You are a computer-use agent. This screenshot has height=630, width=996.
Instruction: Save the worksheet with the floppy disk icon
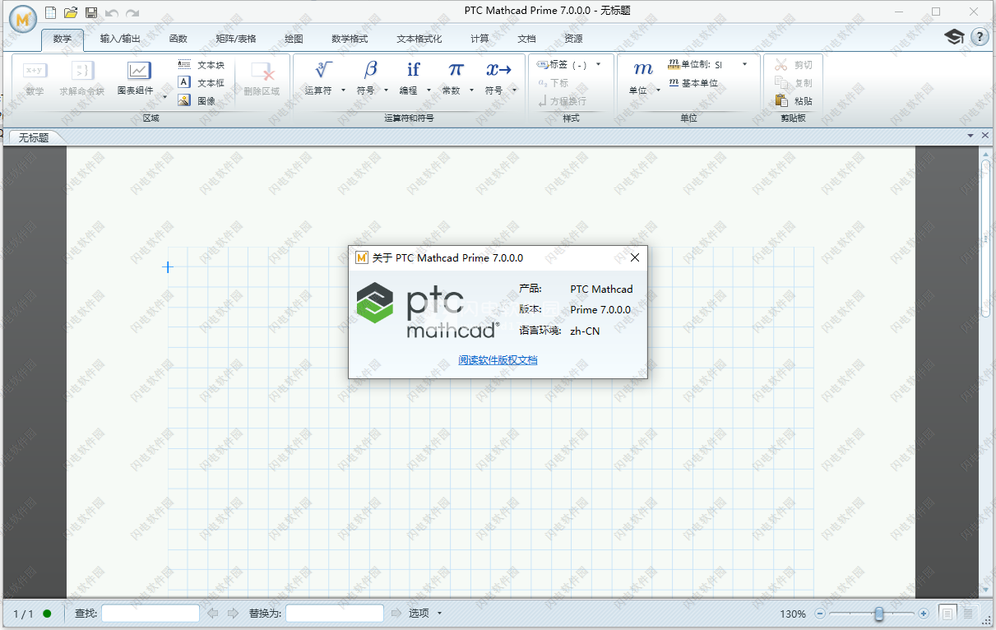point(91,12)
